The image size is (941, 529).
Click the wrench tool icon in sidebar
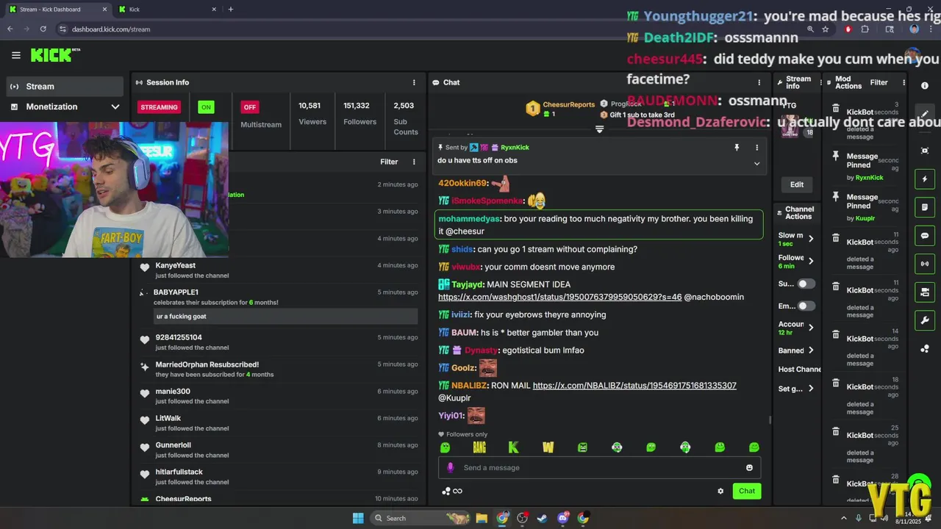click(x=925, y=320)
